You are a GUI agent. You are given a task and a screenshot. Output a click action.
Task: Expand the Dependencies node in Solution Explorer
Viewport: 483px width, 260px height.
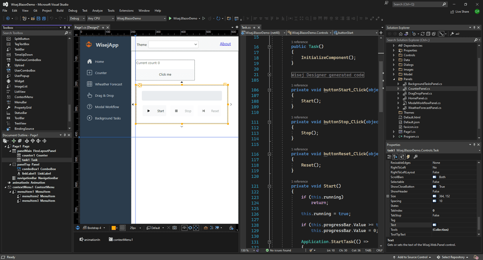pyautogui.click(x=394, y=45)
